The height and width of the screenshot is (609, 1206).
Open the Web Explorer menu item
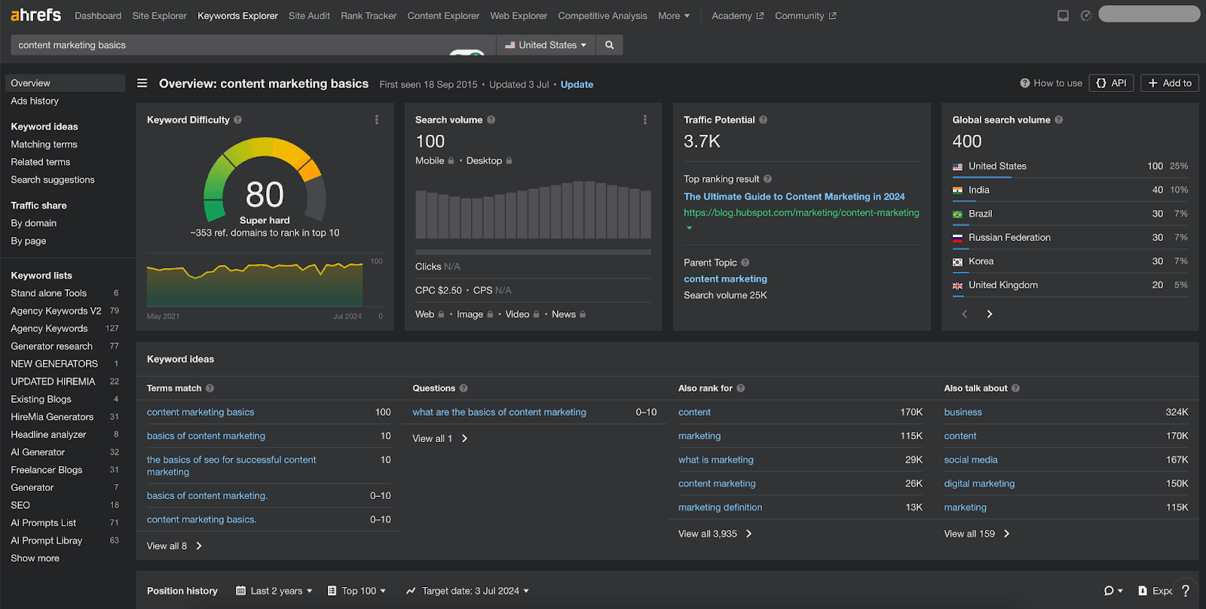click(x=519, y=16)
